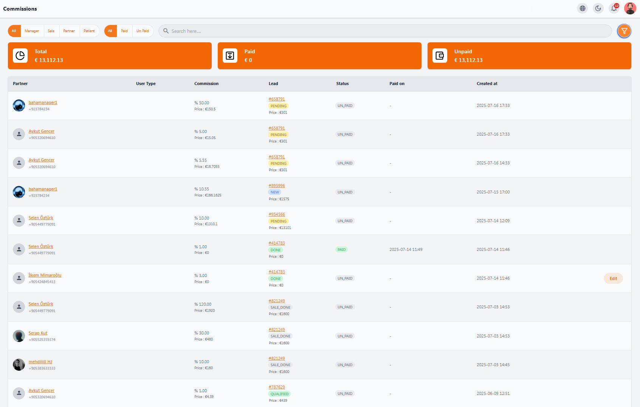Open lead #414783 in paid row
Screen dimensions: 640x407
point(277,243)
